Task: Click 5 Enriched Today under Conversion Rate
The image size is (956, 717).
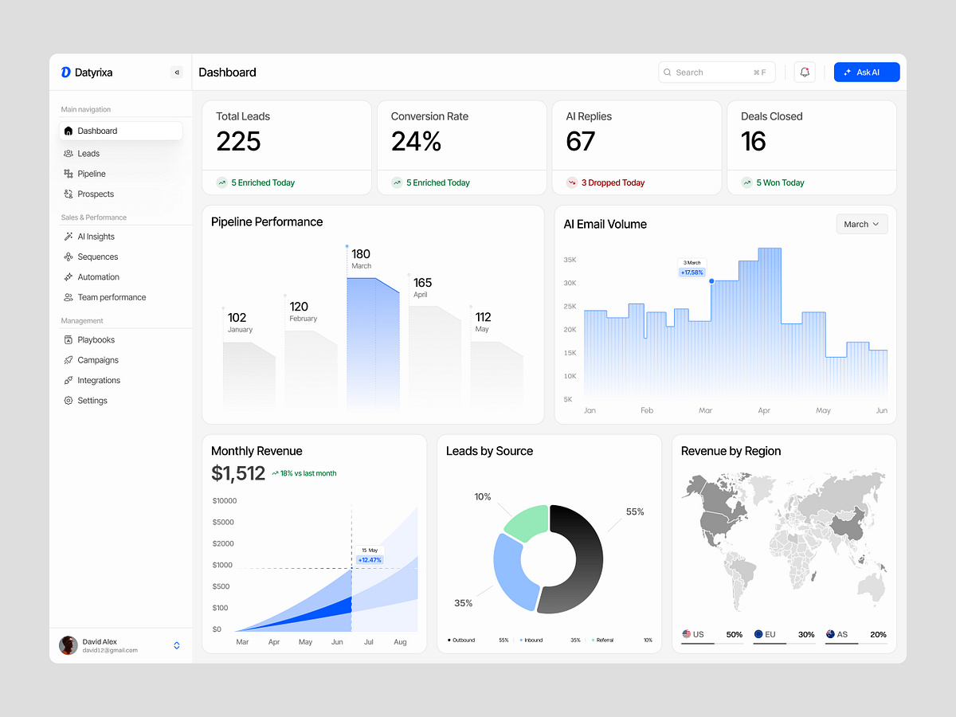Action: coord(438,182)
